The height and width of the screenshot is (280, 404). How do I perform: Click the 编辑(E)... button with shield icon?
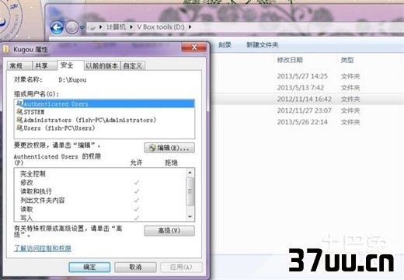(x=169, y=148)
